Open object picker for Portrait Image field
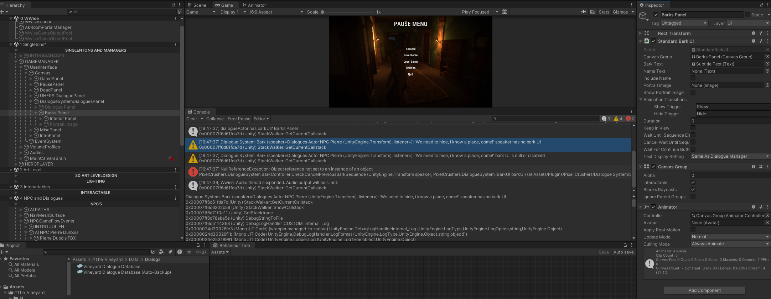The width and height of the screenshot is (771, 299). (767, 85)
